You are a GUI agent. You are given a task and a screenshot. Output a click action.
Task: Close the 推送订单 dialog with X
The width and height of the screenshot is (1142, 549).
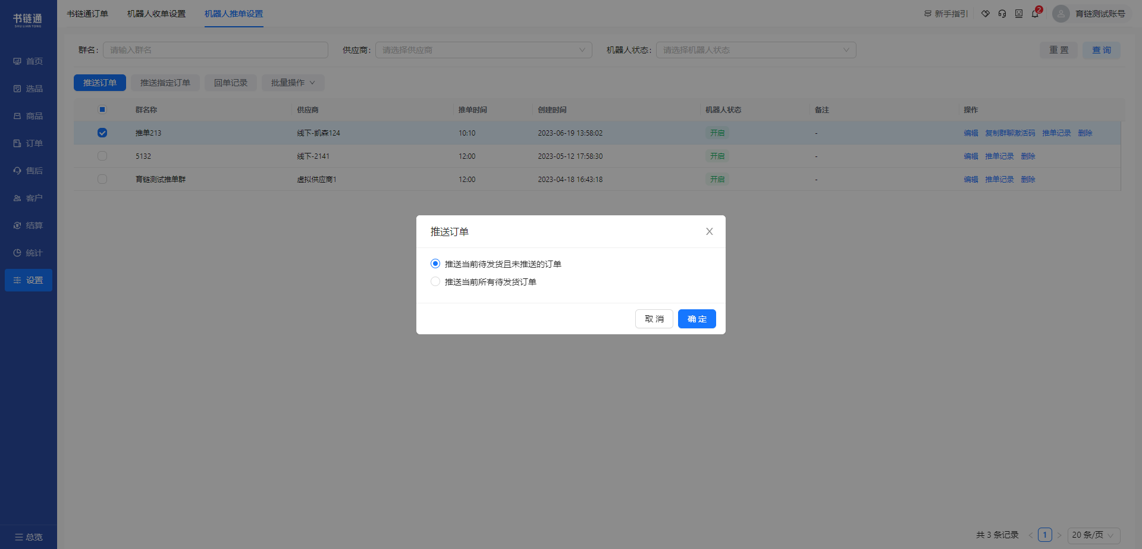pos(710,231)
